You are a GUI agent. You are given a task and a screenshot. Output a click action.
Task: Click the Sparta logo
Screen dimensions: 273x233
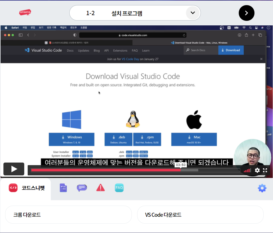(x=25, y=12)
